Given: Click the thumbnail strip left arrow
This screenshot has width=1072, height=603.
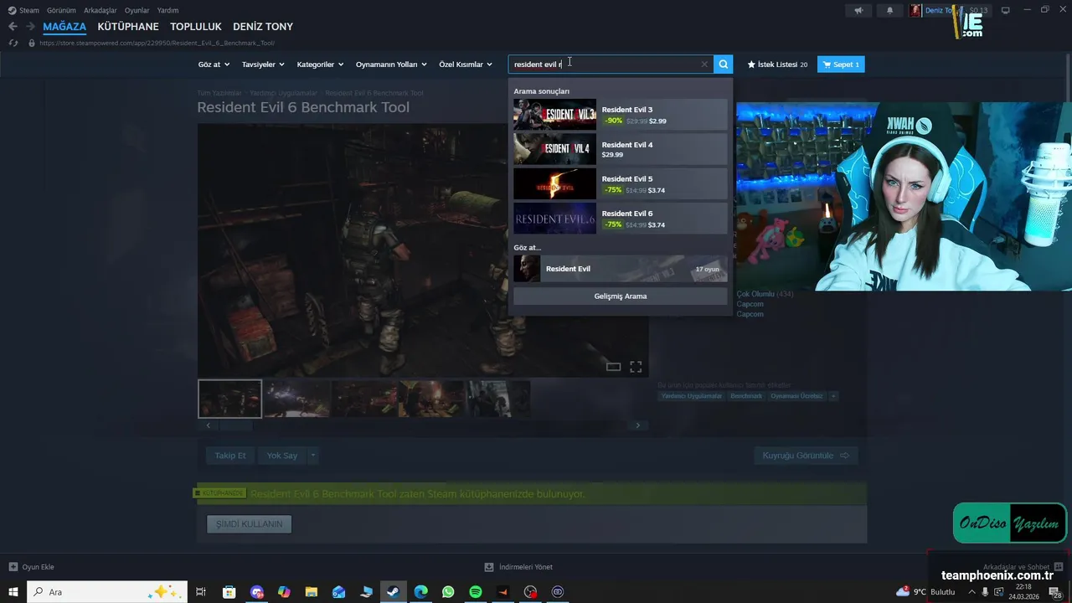Looking at the screenshot, I should tap(209, 425).
